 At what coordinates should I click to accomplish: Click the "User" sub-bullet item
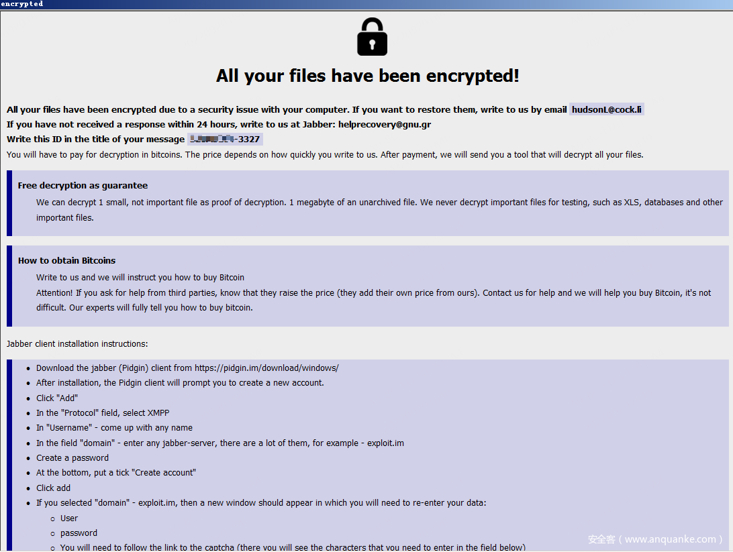[69, 518]
